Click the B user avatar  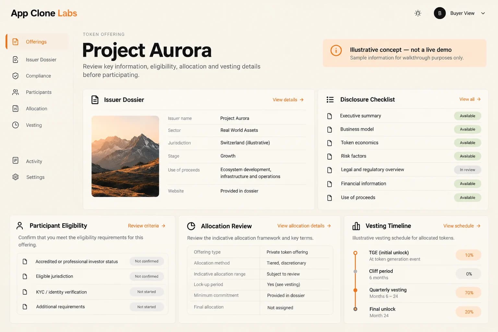coord(440,13)
